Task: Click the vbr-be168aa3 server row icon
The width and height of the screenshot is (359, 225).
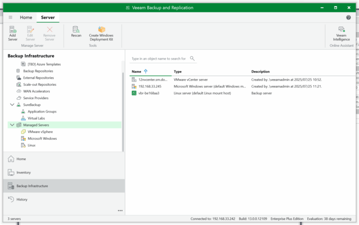Action: 134,93
